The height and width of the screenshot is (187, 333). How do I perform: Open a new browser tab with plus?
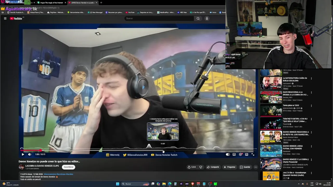101,3
